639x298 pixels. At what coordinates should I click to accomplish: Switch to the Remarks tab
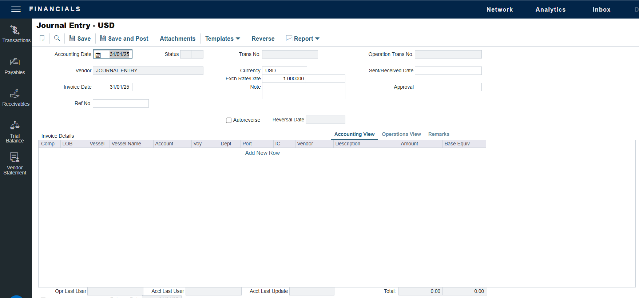point(438,134)
